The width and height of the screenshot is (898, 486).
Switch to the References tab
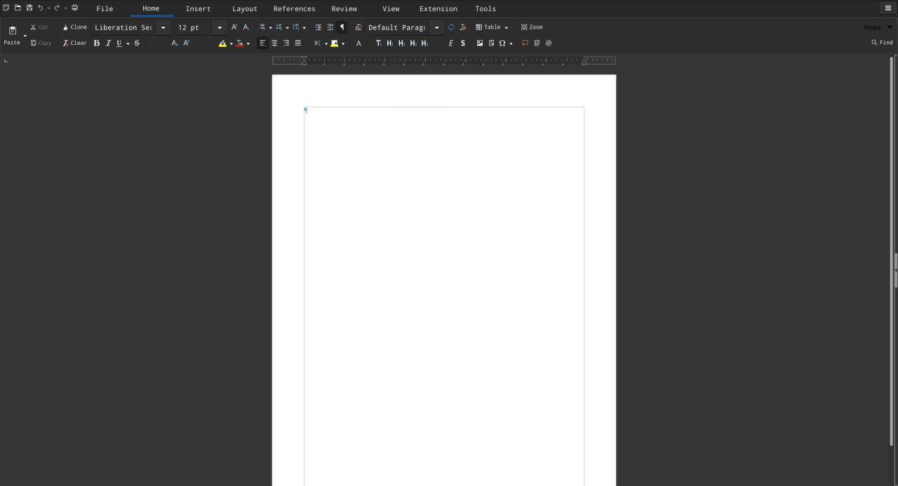(294, 8)
